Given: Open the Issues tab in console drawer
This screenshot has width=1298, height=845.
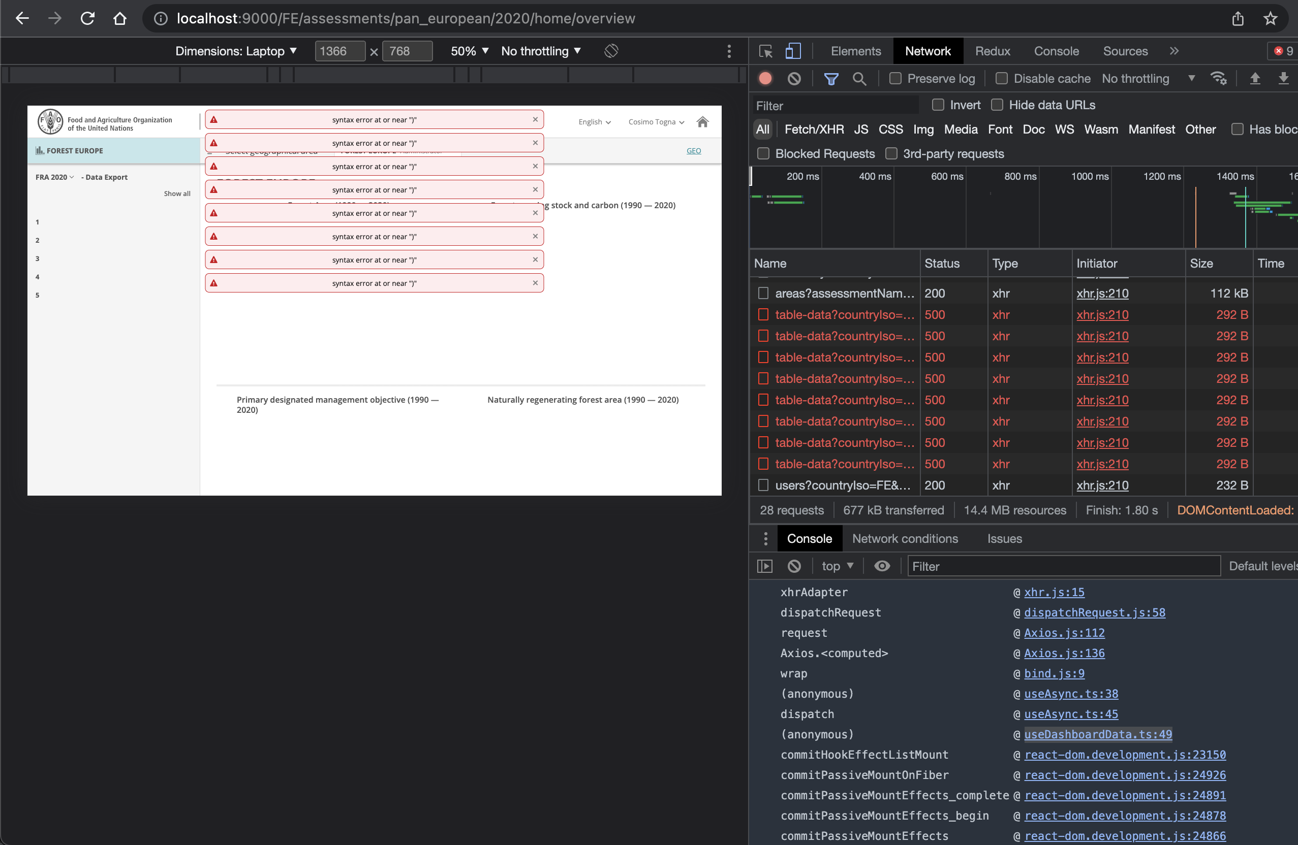Looking at the screenshot, I should [x=1005, y=538].
